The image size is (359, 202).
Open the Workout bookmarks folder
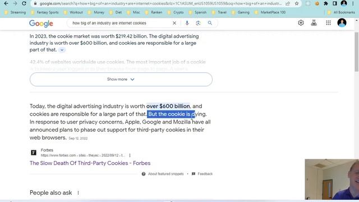tap(73, 12)
